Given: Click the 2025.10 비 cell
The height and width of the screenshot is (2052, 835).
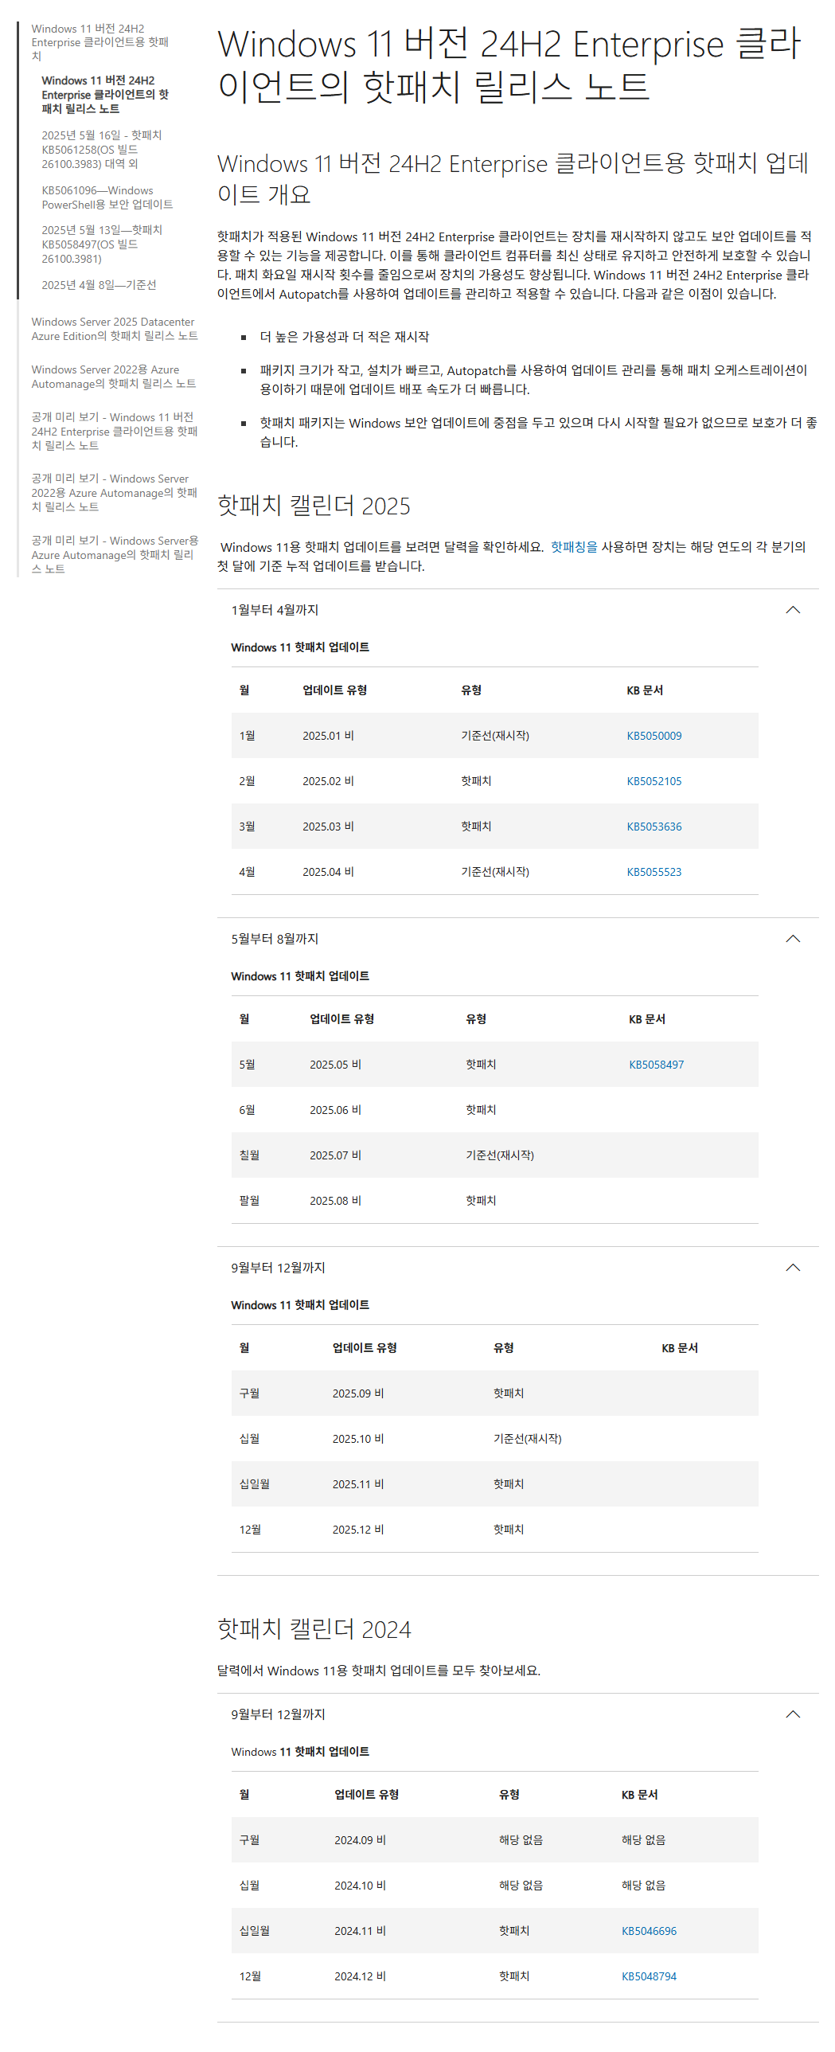Looking at the screenshot, I should tap(358, 1440).
